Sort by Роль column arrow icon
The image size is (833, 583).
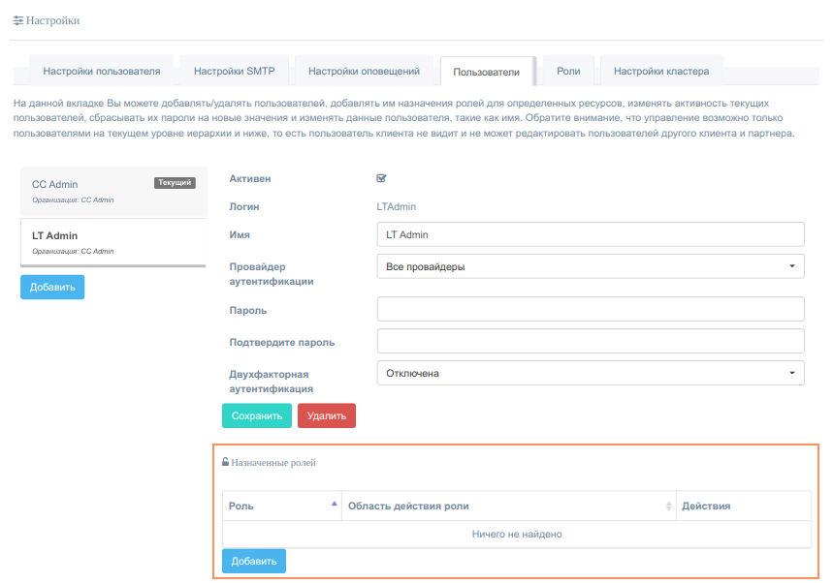coord(335,504)
